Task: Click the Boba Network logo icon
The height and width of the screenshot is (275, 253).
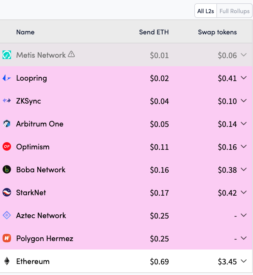Action: [x=7, y=169]
